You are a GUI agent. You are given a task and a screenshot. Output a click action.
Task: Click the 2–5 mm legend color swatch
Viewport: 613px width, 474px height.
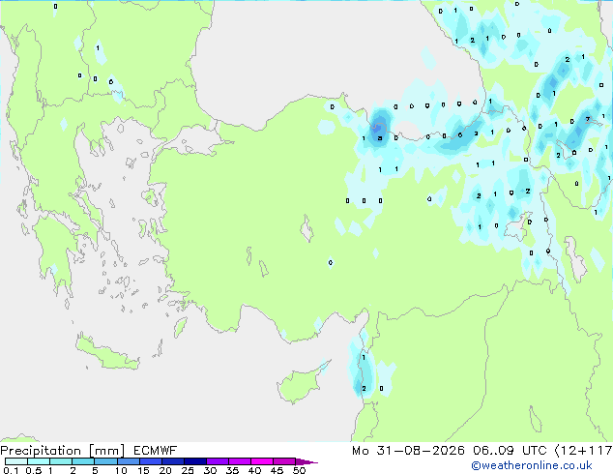tap(83, 461)
